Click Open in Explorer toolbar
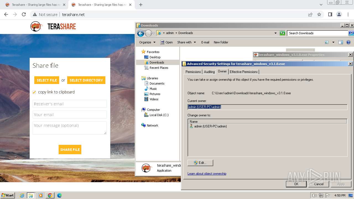 [x=167, y=42]
